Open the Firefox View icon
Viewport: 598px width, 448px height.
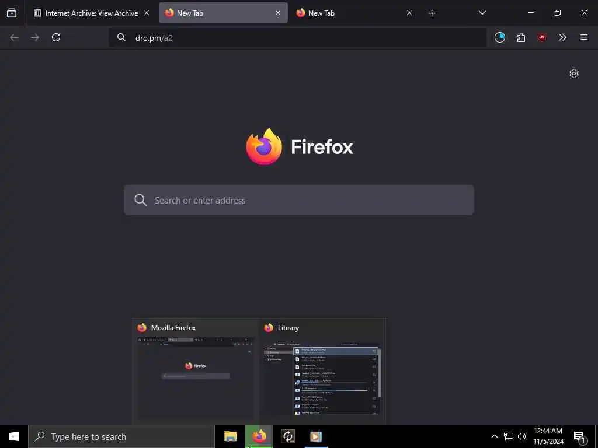click(x=12, y=13)
